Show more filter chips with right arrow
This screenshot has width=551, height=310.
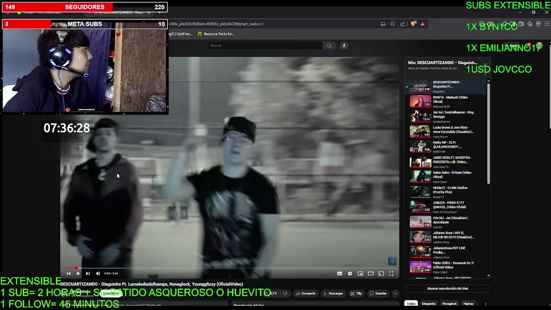(486, 304)
